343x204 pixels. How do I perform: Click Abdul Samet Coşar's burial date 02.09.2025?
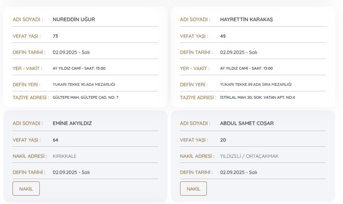238,172
